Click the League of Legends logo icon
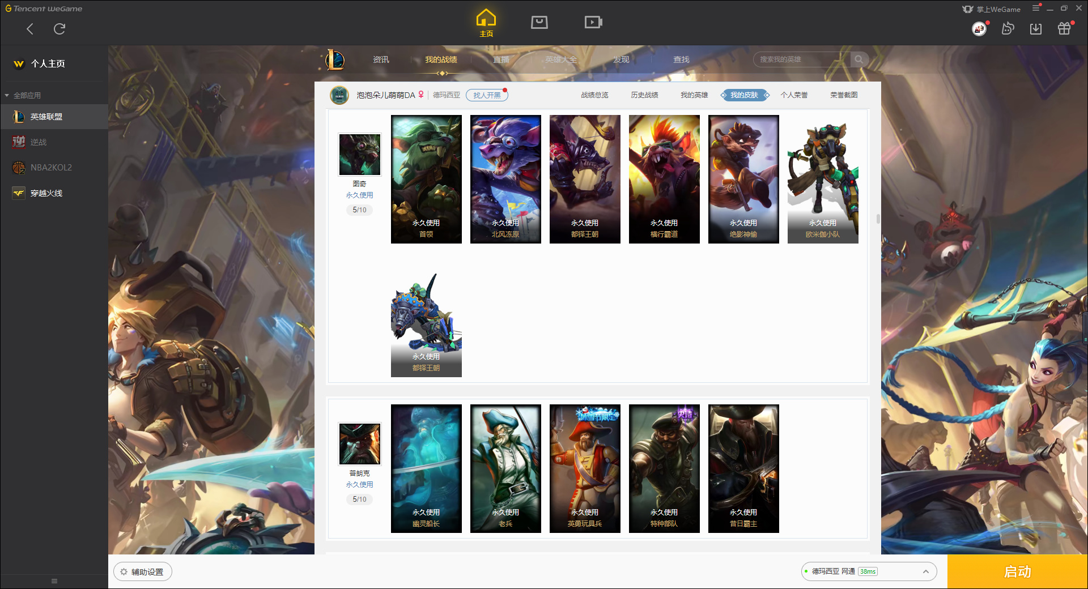 pyautogui.click(x=335, y=59)
